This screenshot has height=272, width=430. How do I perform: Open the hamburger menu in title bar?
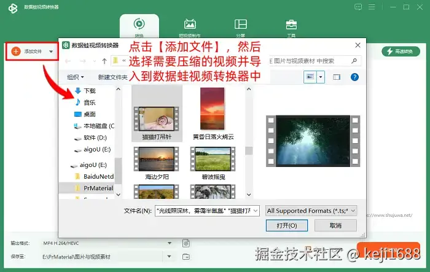pos(372,7)
